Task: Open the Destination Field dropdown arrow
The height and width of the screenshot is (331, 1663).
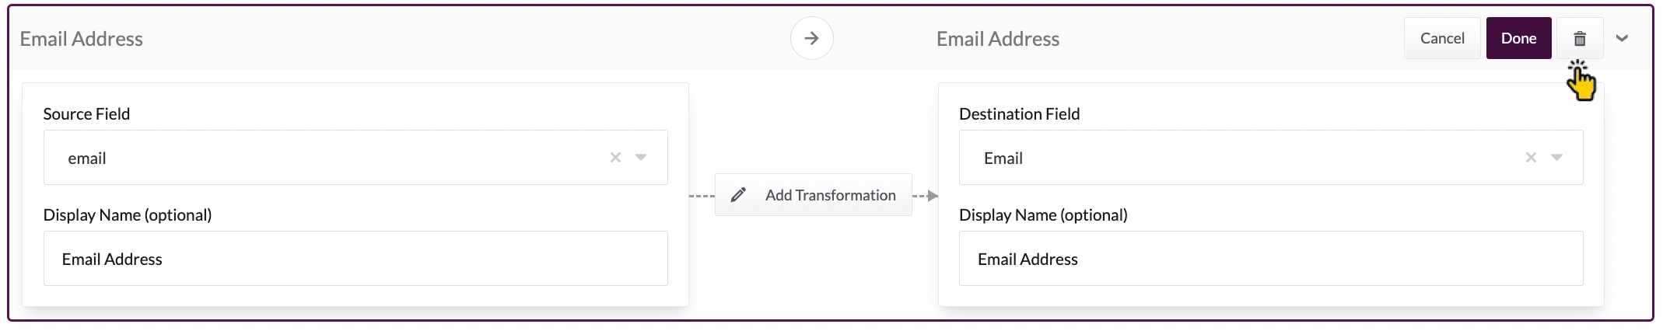Action: pyautogui.click(x=1556, y=158)
